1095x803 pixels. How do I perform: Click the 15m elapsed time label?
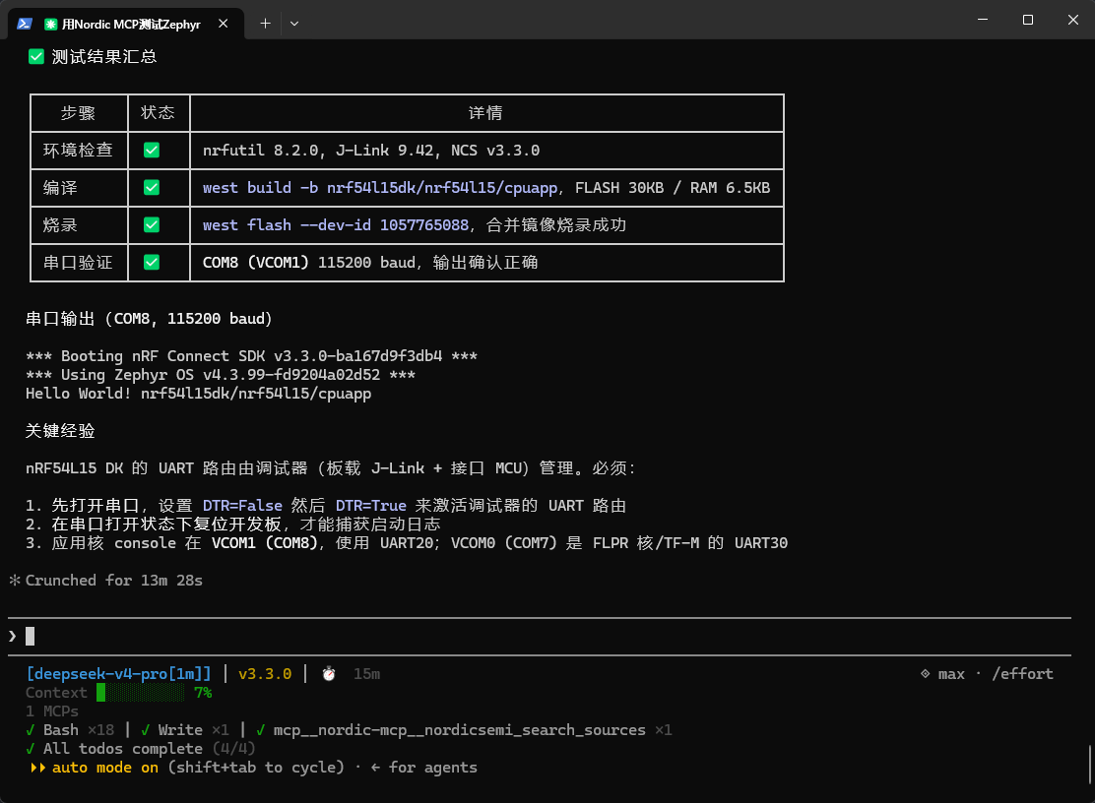[x=366, y=674]
